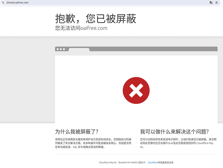Select the heading 抱歉，您已被屏蔽
Viewport: 223px width, 168px height.
[x=96, y=18]
